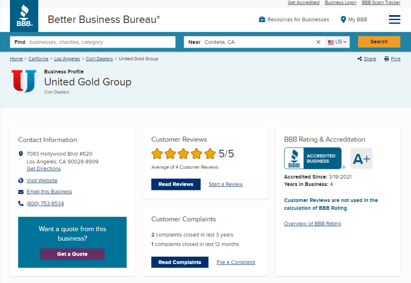Click the orange Search button
Image resolution: width=411 pixels, height=283 pixels.
tap(379, 42)
